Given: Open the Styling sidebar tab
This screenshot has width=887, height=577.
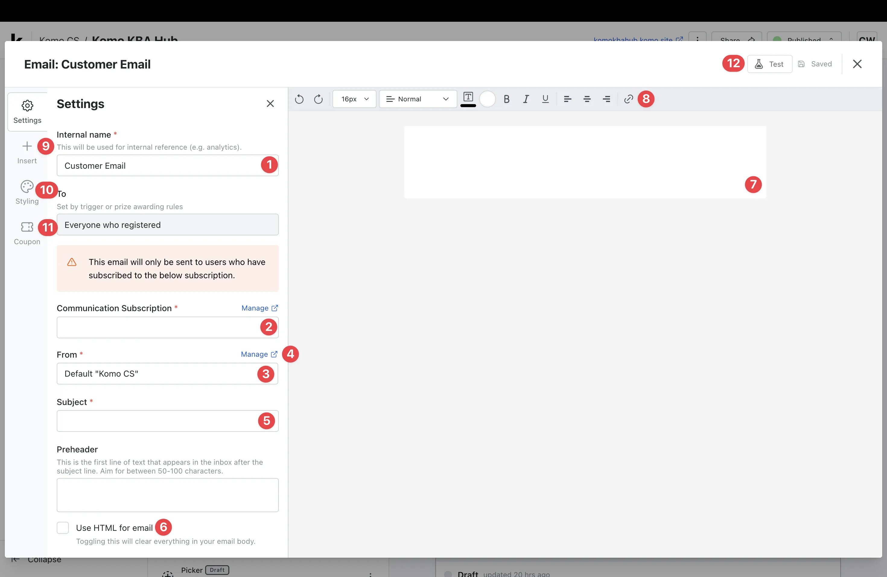Looking at the screenshot, I should [27, 193].
